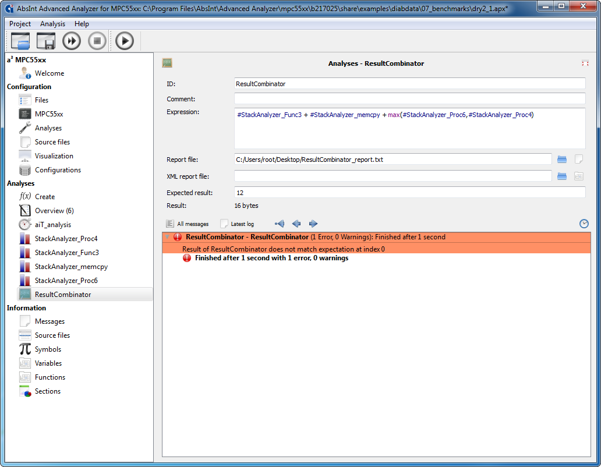
Task: Browse for Report file folder icon
Action: (x=562, y=160)
